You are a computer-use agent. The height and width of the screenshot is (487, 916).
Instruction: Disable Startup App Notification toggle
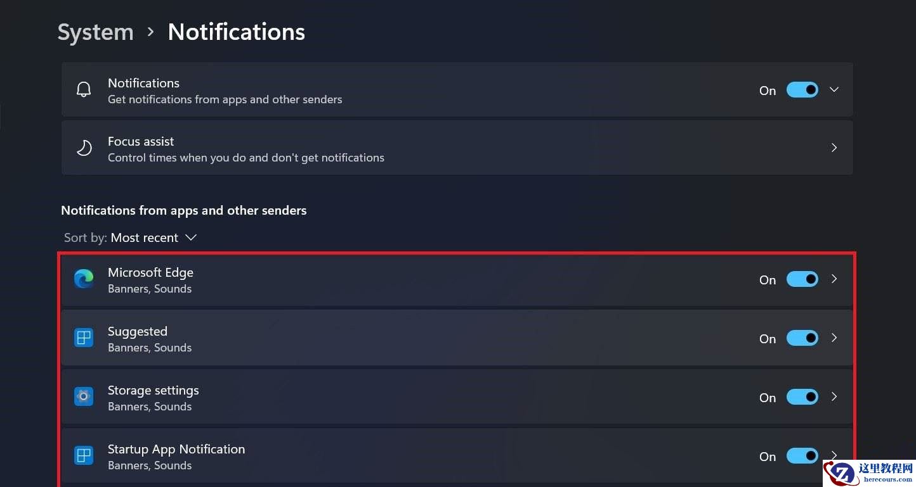pos(802,456)
